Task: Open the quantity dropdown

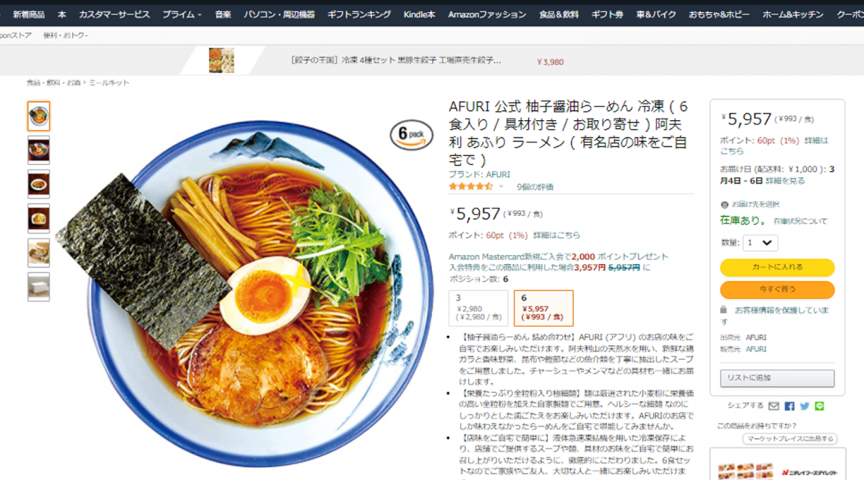Action: click(760, 242)
